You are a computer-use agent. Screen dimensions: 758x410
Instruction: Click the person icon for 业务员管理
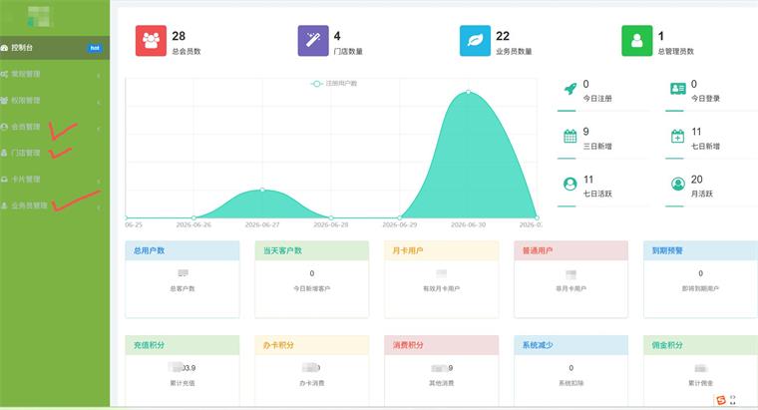(4, 205)
